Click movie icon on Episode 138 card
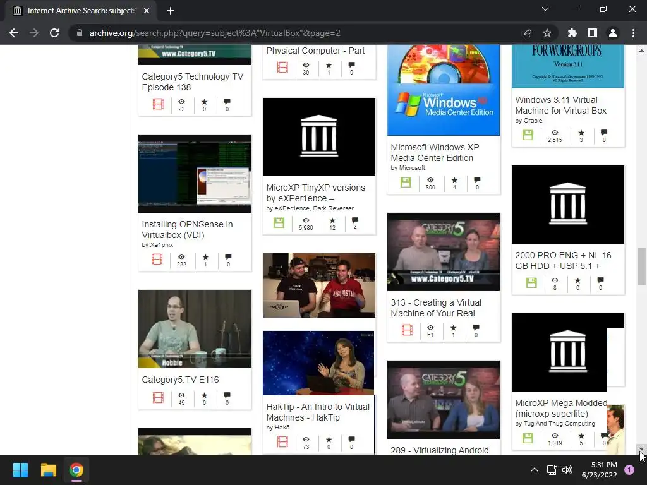Image resolution: width=647 pixels, height=485 pixels. [x=158, y=104]
